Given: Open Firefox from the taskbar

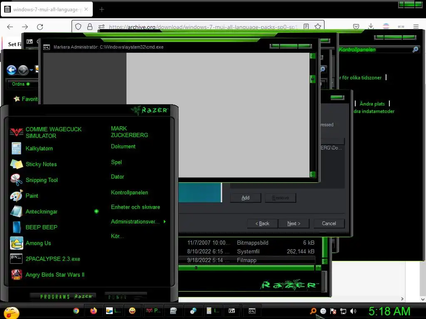Looking at the screenshot, I should 94,311.
